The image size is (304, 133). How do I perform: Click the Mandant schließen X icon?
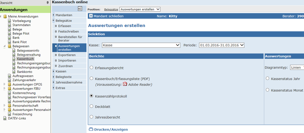(x=91, y=16)
